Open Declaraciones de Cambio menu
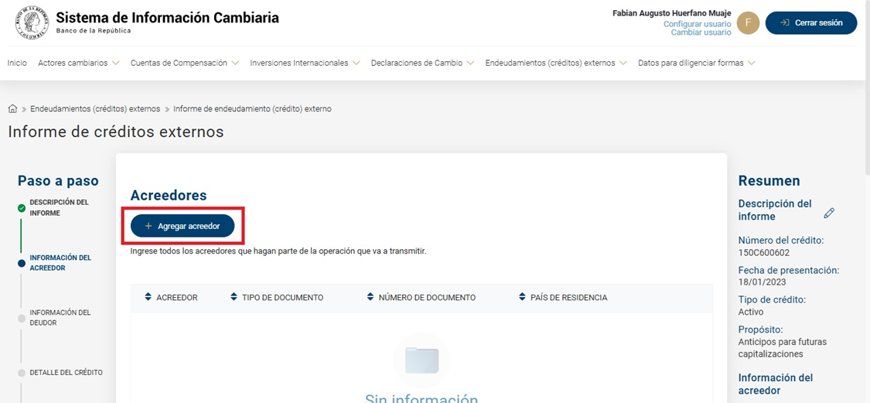Viewport: 870px width, 403px height. click(x=422, y=63)
